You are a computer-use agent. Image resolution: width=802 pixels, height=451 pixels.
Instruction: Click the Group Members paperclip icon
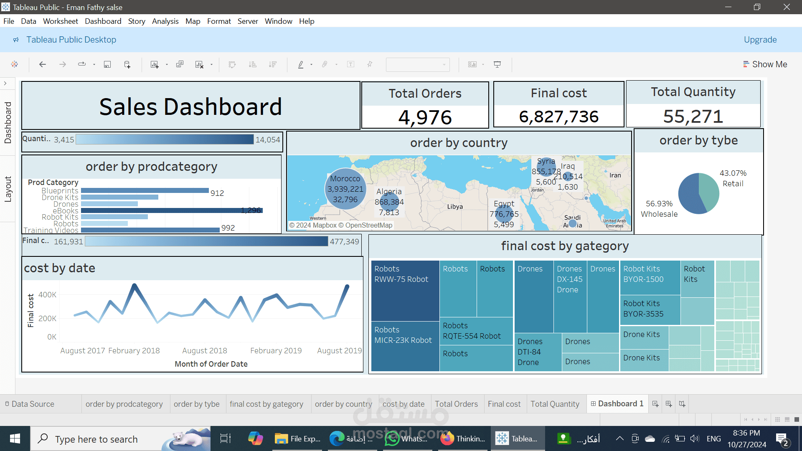pos(325,64)
